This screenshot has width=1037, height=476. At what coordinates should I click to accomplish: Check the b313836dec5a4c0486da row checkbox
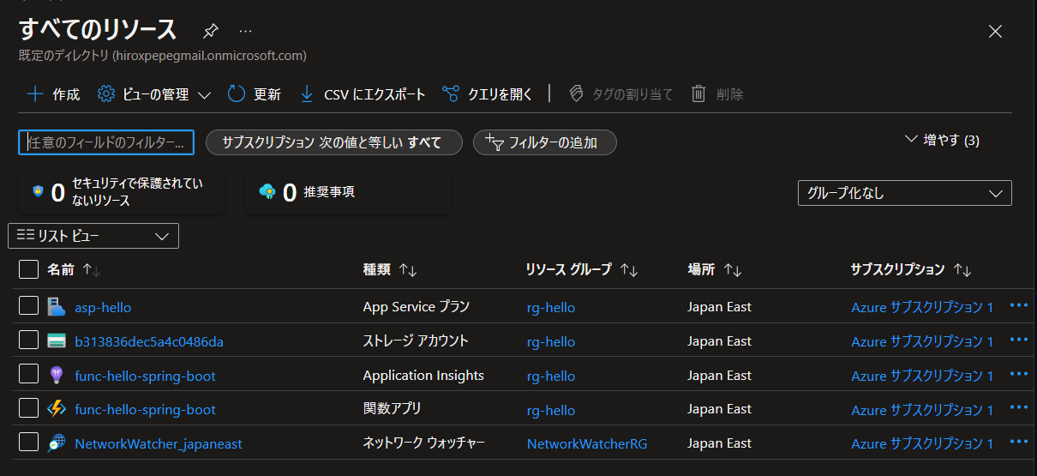[x=29, y=340]
